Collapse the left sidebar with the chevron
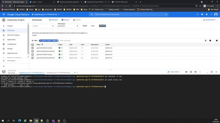This screenshot has width=220, height=123. pyautogui.click(x=4, y=66)
